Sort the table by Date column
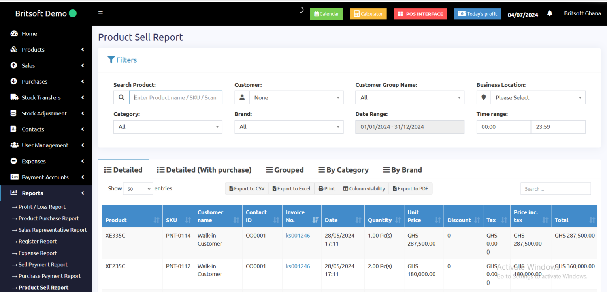 [x=331, y=220]
